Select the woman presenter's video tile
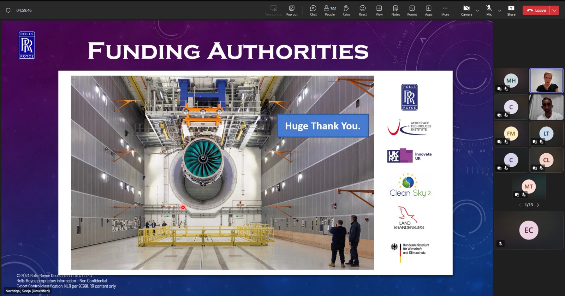The image size is (565, 296). [546, 81]
